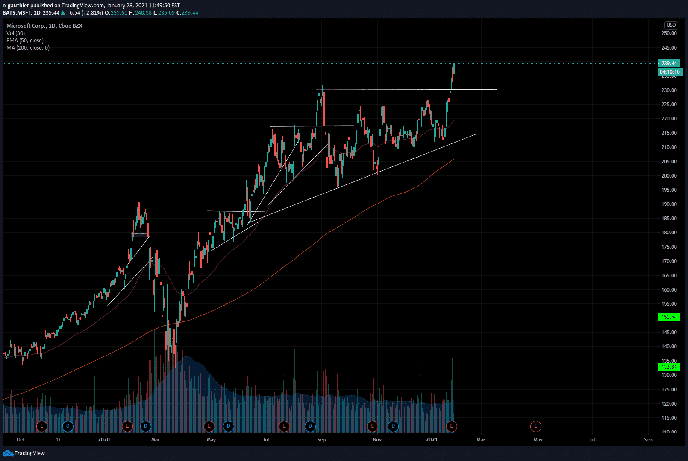Click the 160.00 price axis label

click(669, 290)
